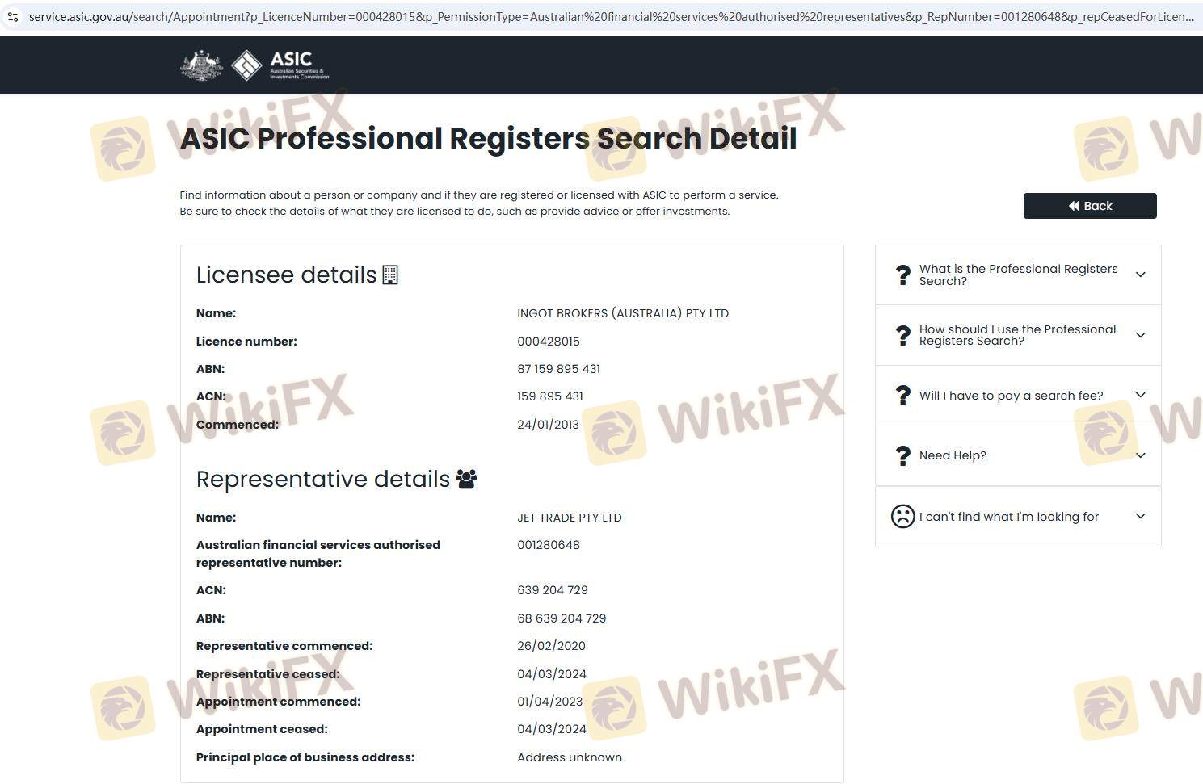1203x784 pixels.
Task: Expand chevron for 'How should I use' section
Action: (1140, 335)
